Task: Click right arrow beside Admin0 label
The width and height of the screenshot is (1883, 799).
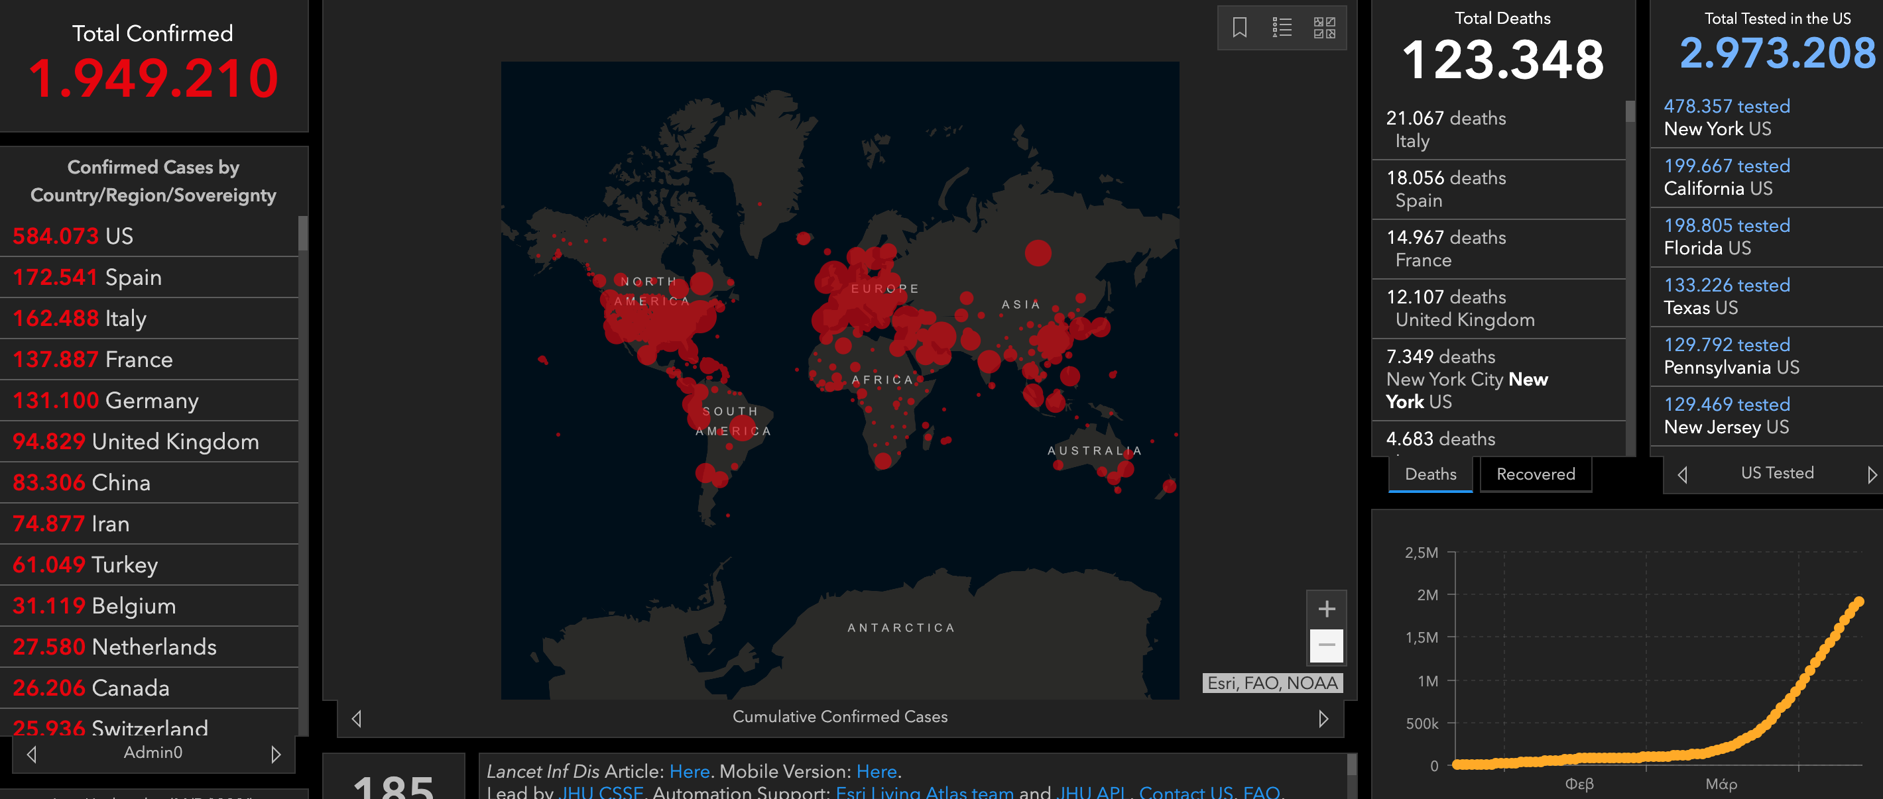Action: 276,754
